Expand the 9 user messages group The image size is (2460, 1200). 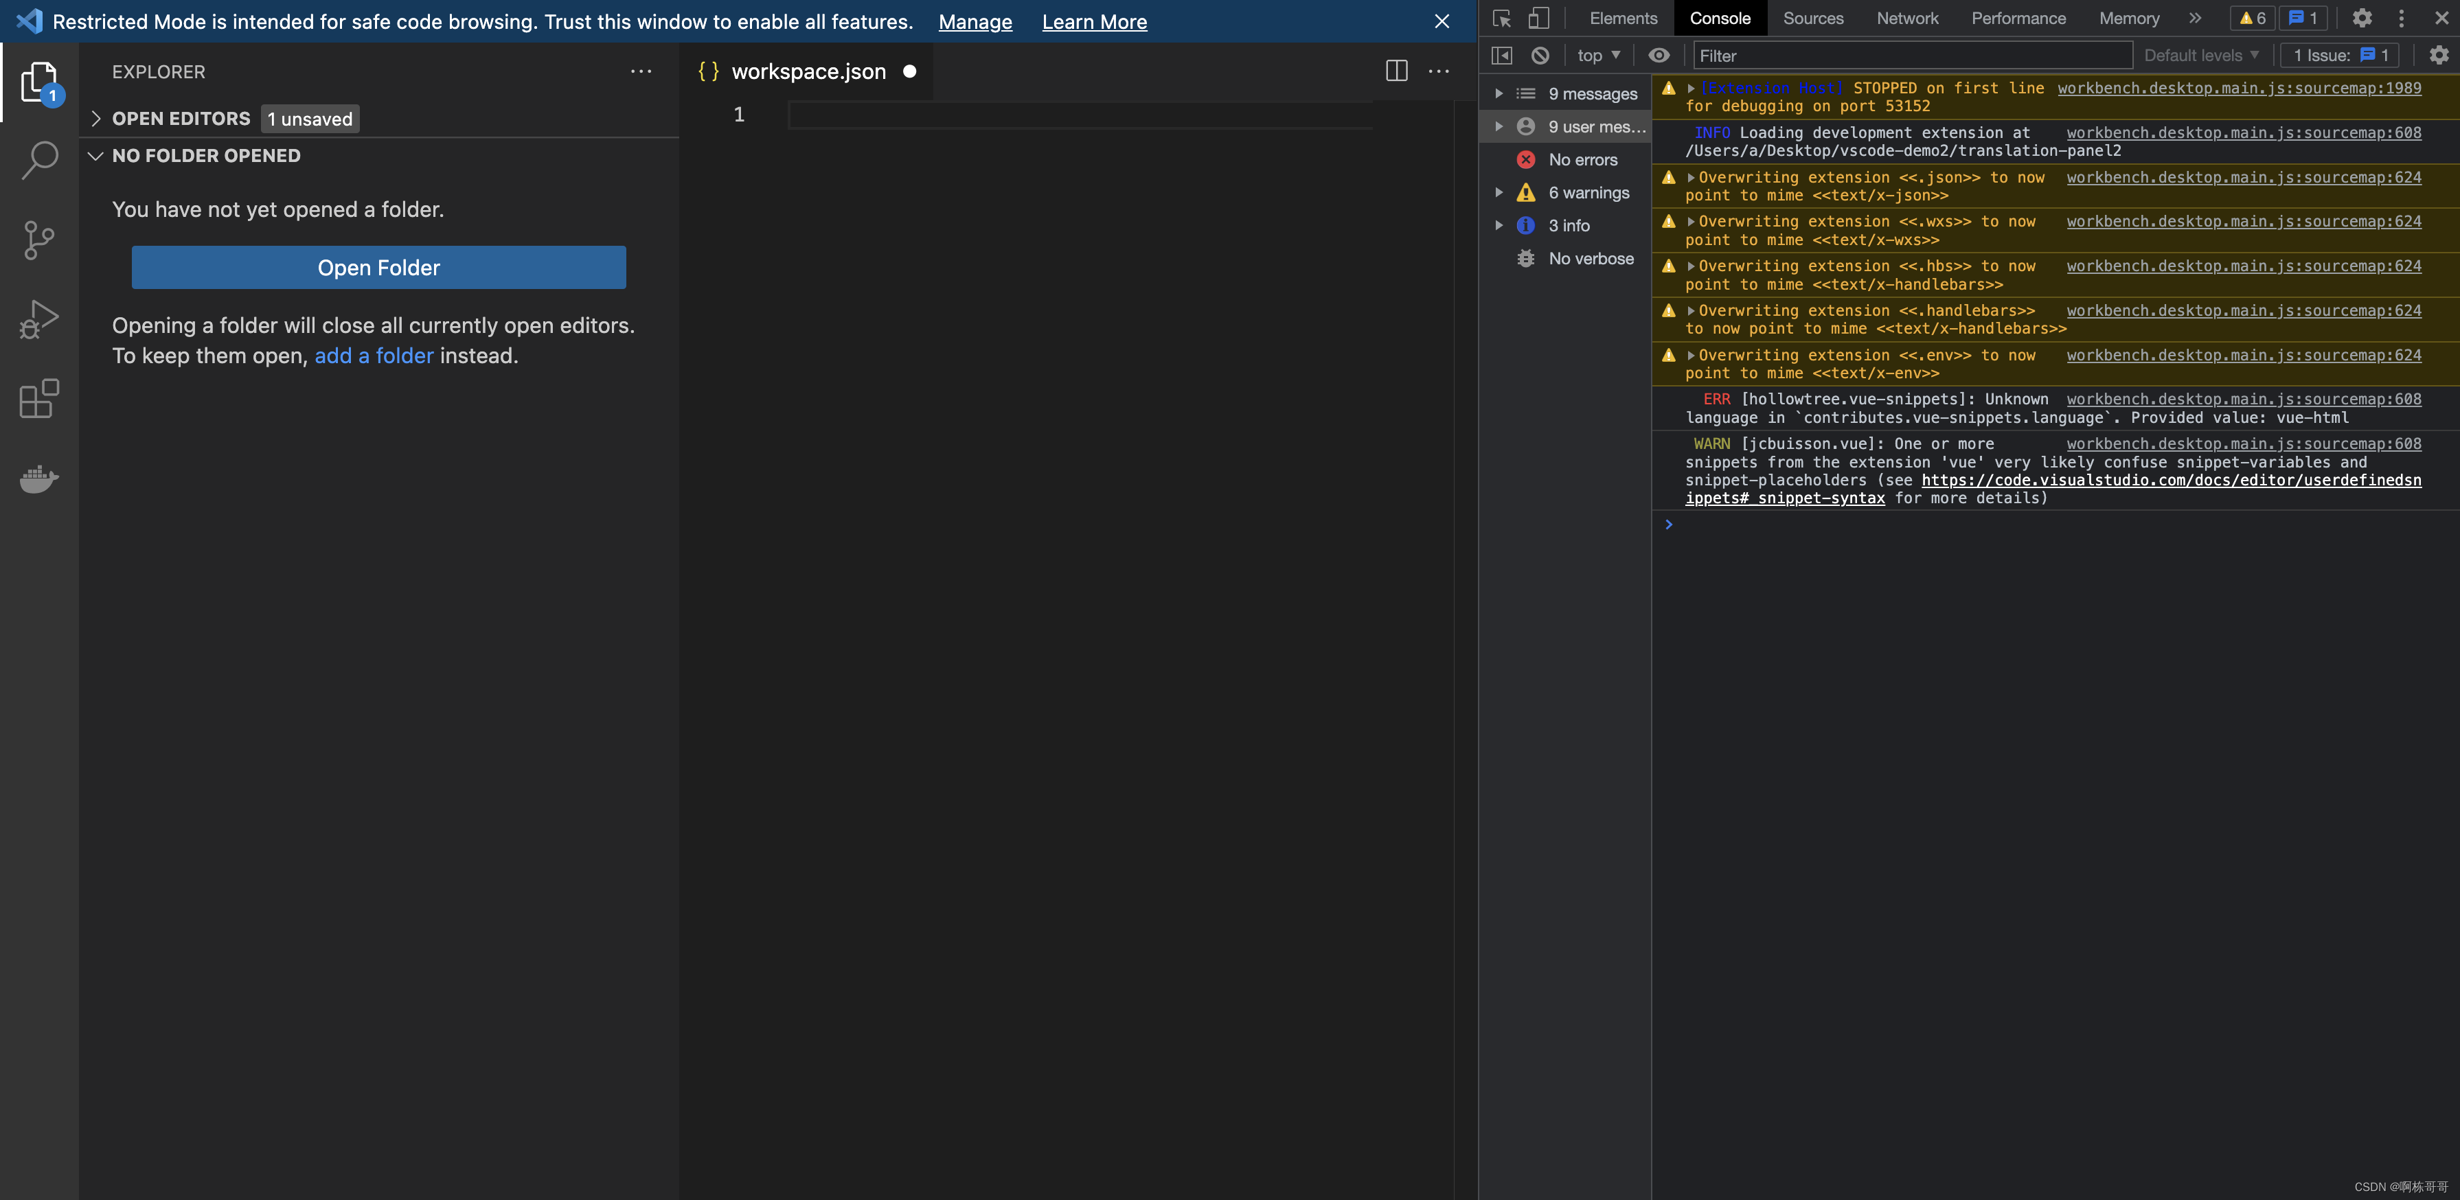pos(1499,126)
